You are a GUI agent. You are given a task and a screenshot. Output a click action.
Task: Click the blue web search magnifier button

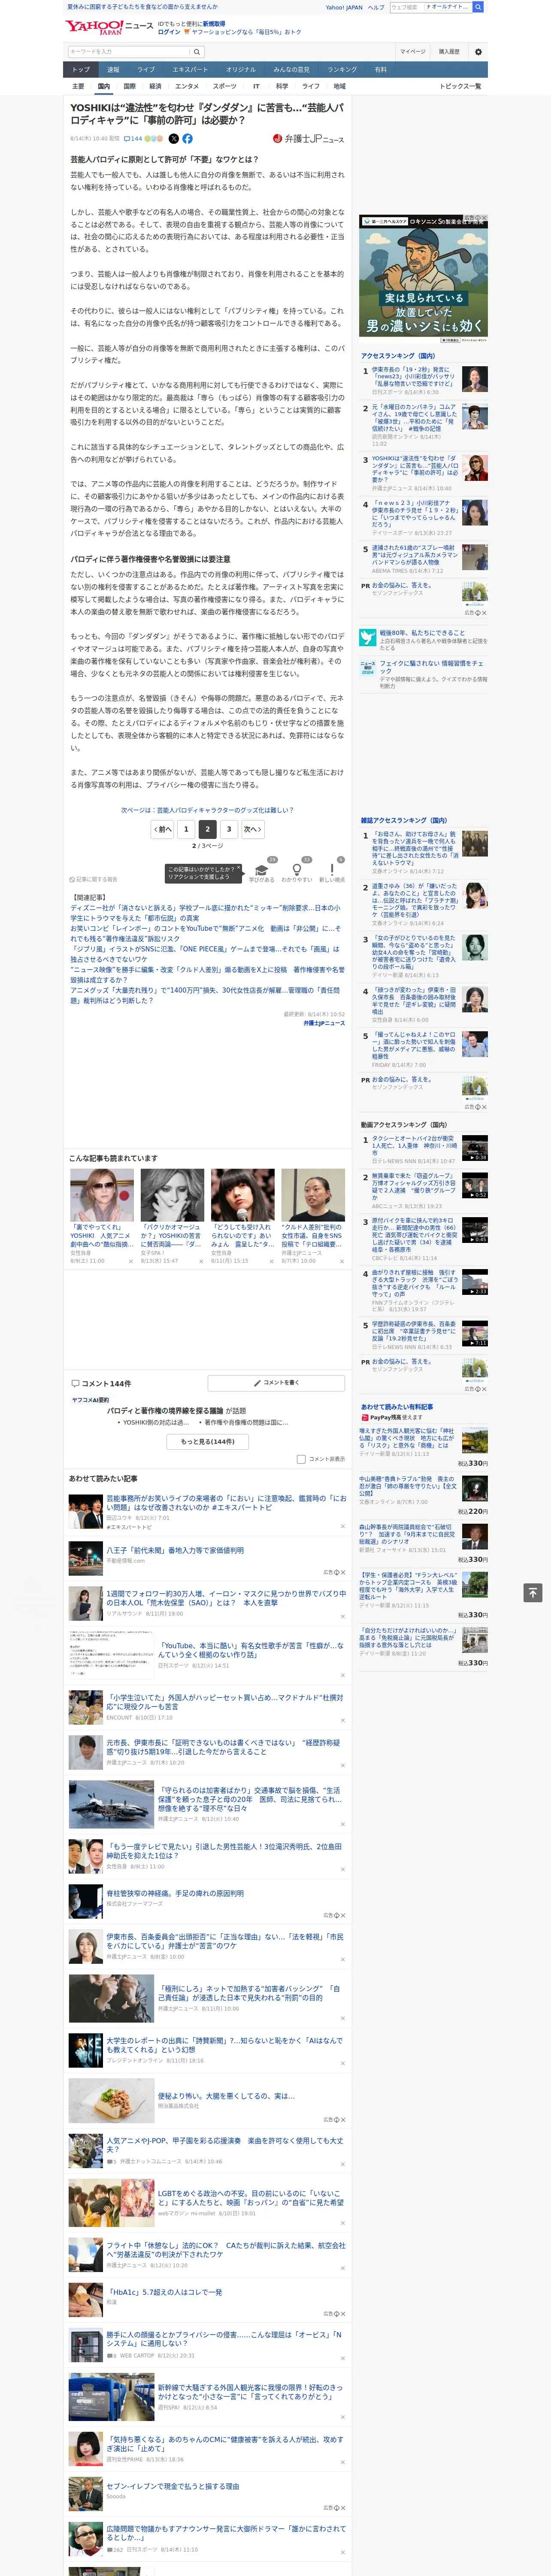[478, 7]
